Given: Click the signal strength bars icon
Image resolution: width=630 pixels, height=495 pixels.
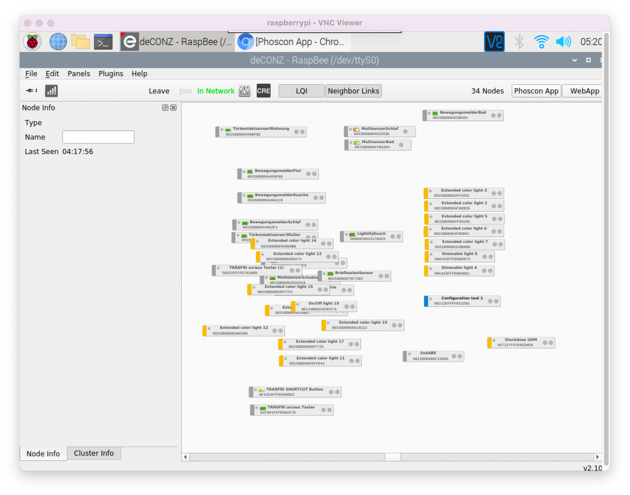Looking at the screenshot, I should pyautogui.click(x=51, y=91).
